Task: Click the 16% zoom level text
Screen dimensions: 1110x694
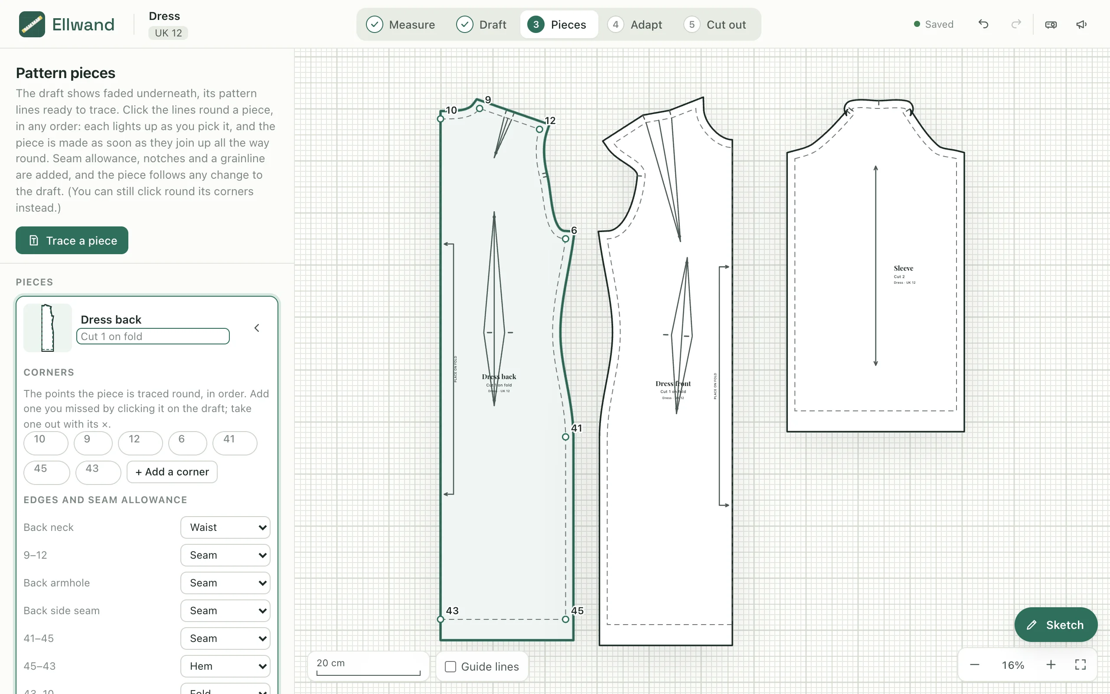Action: pyautogui.click(x=1013, y=665)
